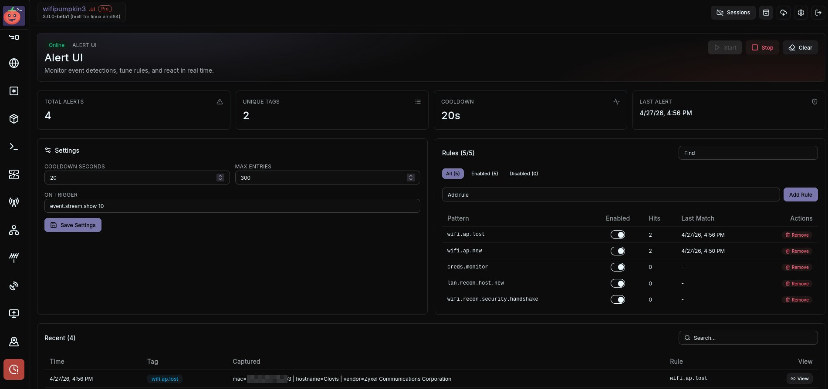Open the globe icon in the sidebar
Viewport: 828px width, 389px height.
coord(14,63)
